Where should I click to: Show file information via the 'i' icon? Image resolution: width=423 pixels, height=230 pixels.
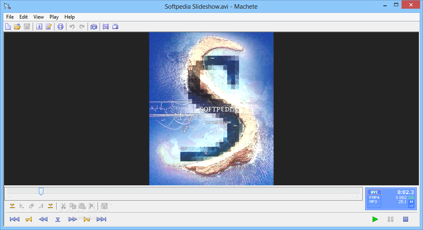(39, 26)
